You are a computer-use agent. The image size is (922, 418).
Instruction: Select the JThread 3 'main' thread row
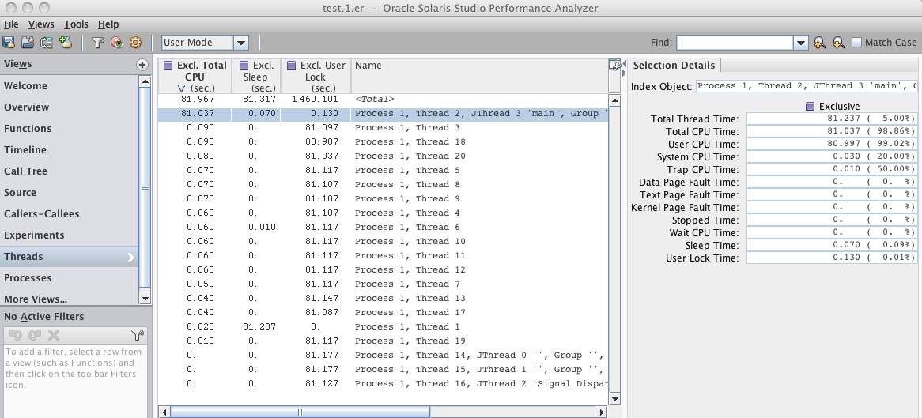[383, 114]
